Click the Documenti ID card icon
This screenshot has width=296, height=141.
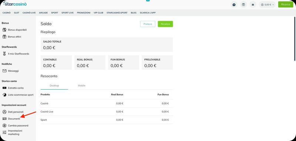pyautogui.click(x=4, y=119)
